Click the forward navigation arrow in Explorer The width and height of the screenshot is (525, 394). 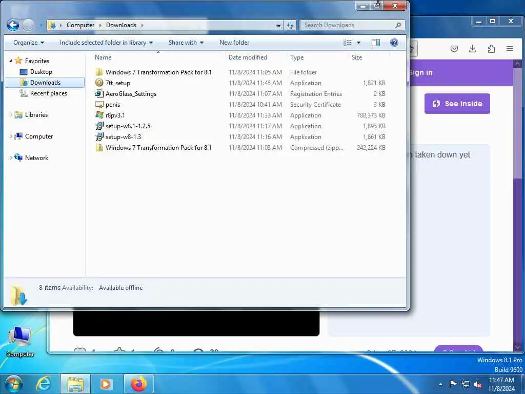point(28,25)
